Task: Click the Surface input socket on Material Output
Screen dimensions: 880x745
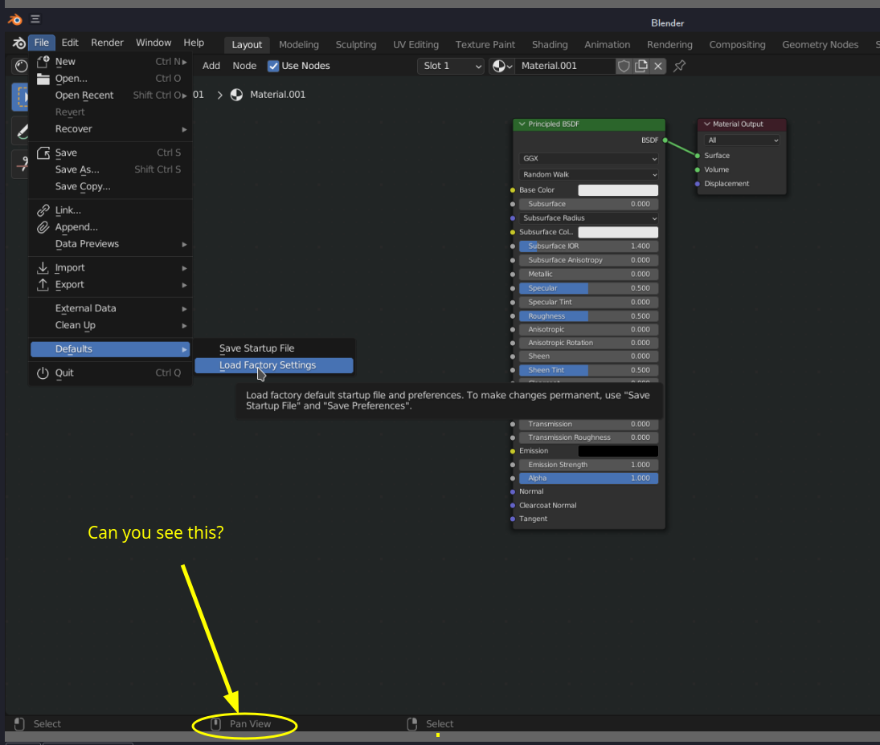Action: point(698,156)
